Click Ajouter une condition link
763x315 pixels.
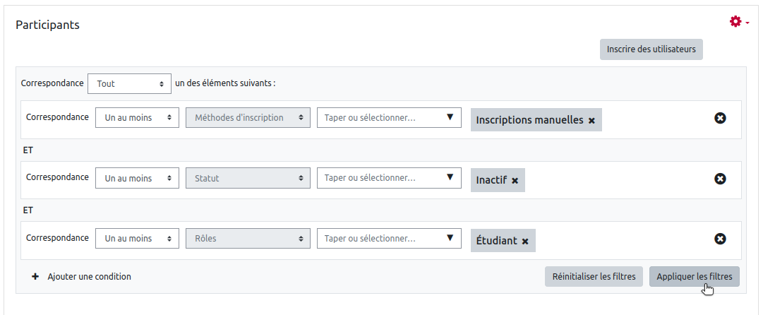[x=89, y=277]
